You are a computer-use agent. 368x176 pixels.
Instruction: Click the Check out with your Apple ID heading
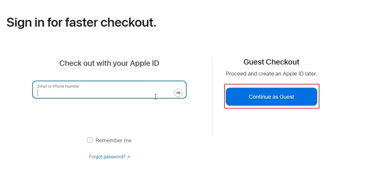click(109, 63)
